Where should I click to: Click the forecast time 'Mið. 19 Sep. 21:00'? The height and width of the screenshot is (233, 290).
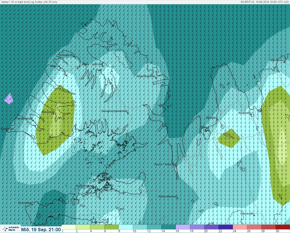(41, 230)
